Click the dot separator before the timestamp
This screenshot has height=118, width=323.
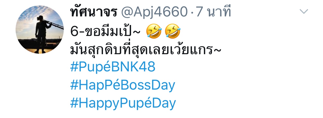tap(192, 12)
